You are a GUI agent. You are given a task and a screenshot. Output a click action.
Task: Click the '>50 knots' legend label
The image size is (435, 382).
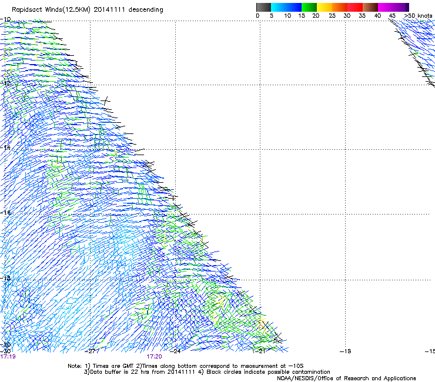tap(418, 16)
